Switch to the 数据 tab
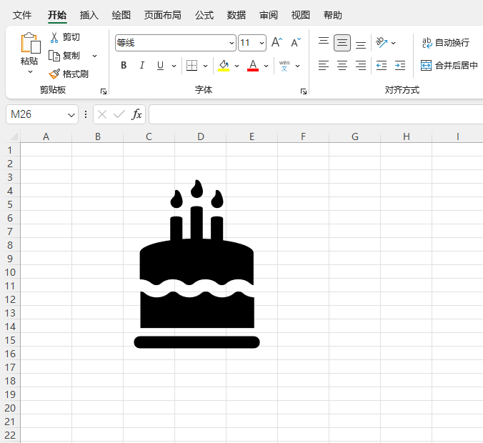 point(236,15)
